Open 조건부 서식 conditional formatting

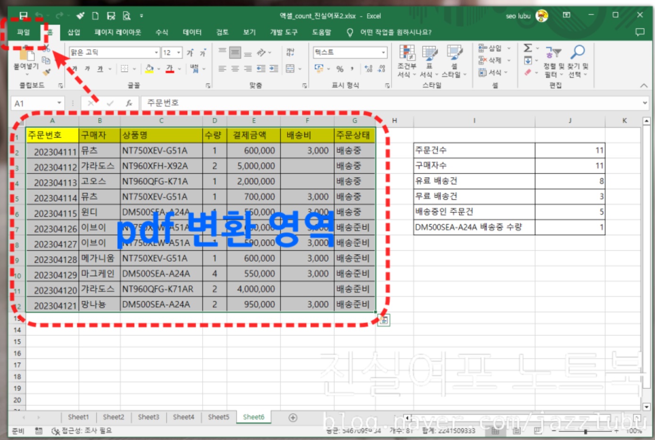point(406,62)
